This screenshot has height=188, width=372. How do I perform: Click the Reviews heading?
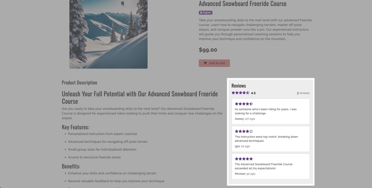tap(239, 86)
